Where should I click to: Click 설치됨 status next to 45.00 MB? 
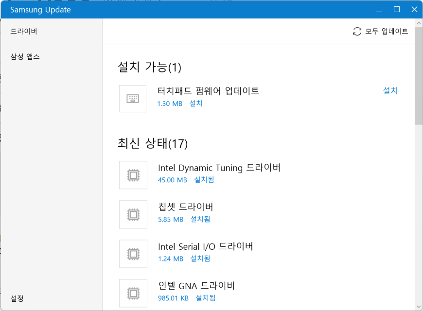[x=204, y=180]
